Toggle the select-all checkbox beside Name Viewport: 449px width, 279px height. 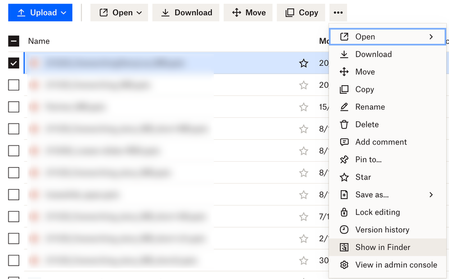(13, 41)
